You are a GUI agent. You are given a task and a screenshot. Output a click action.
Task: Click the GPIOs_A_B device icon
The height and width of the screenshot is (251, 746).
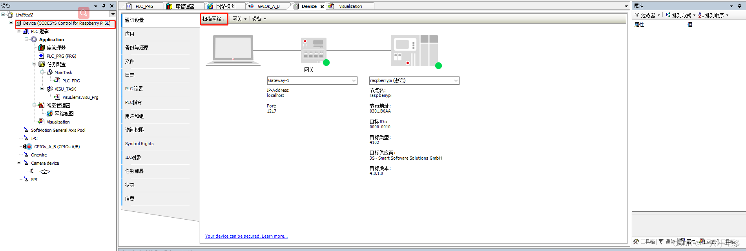(x=27, y=147)
